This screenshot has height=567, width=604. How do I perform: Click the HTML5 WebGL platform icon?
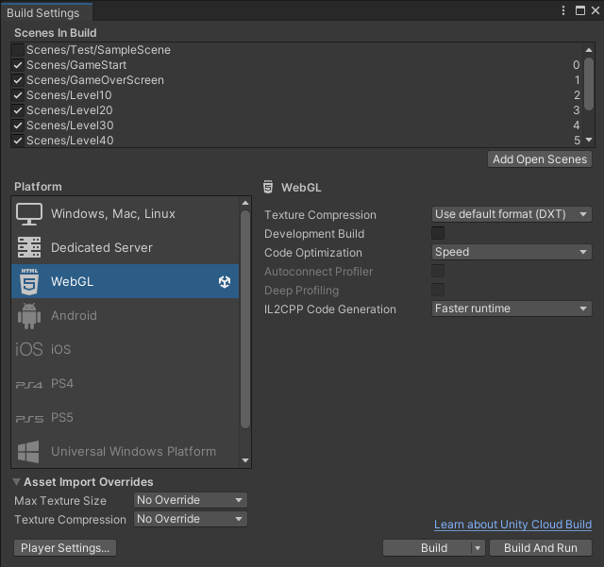point(29,281)
